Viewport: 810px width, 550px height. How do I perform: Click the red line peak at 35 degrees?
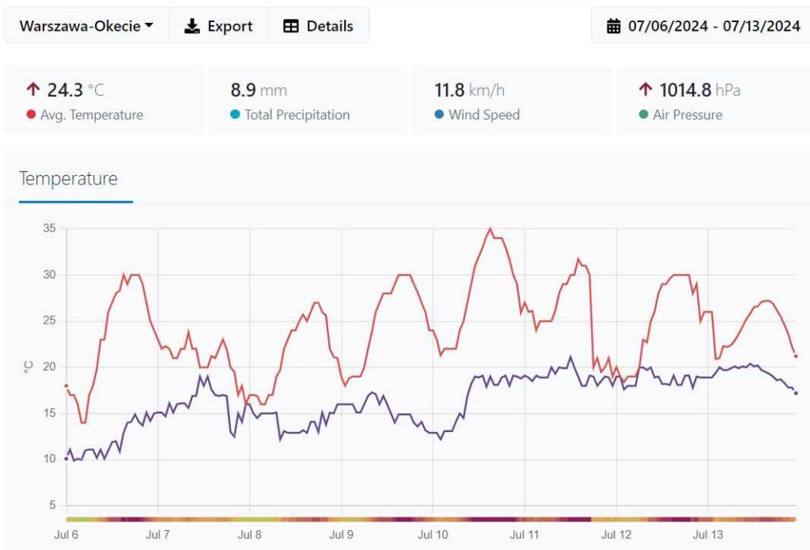coord(490,229)
